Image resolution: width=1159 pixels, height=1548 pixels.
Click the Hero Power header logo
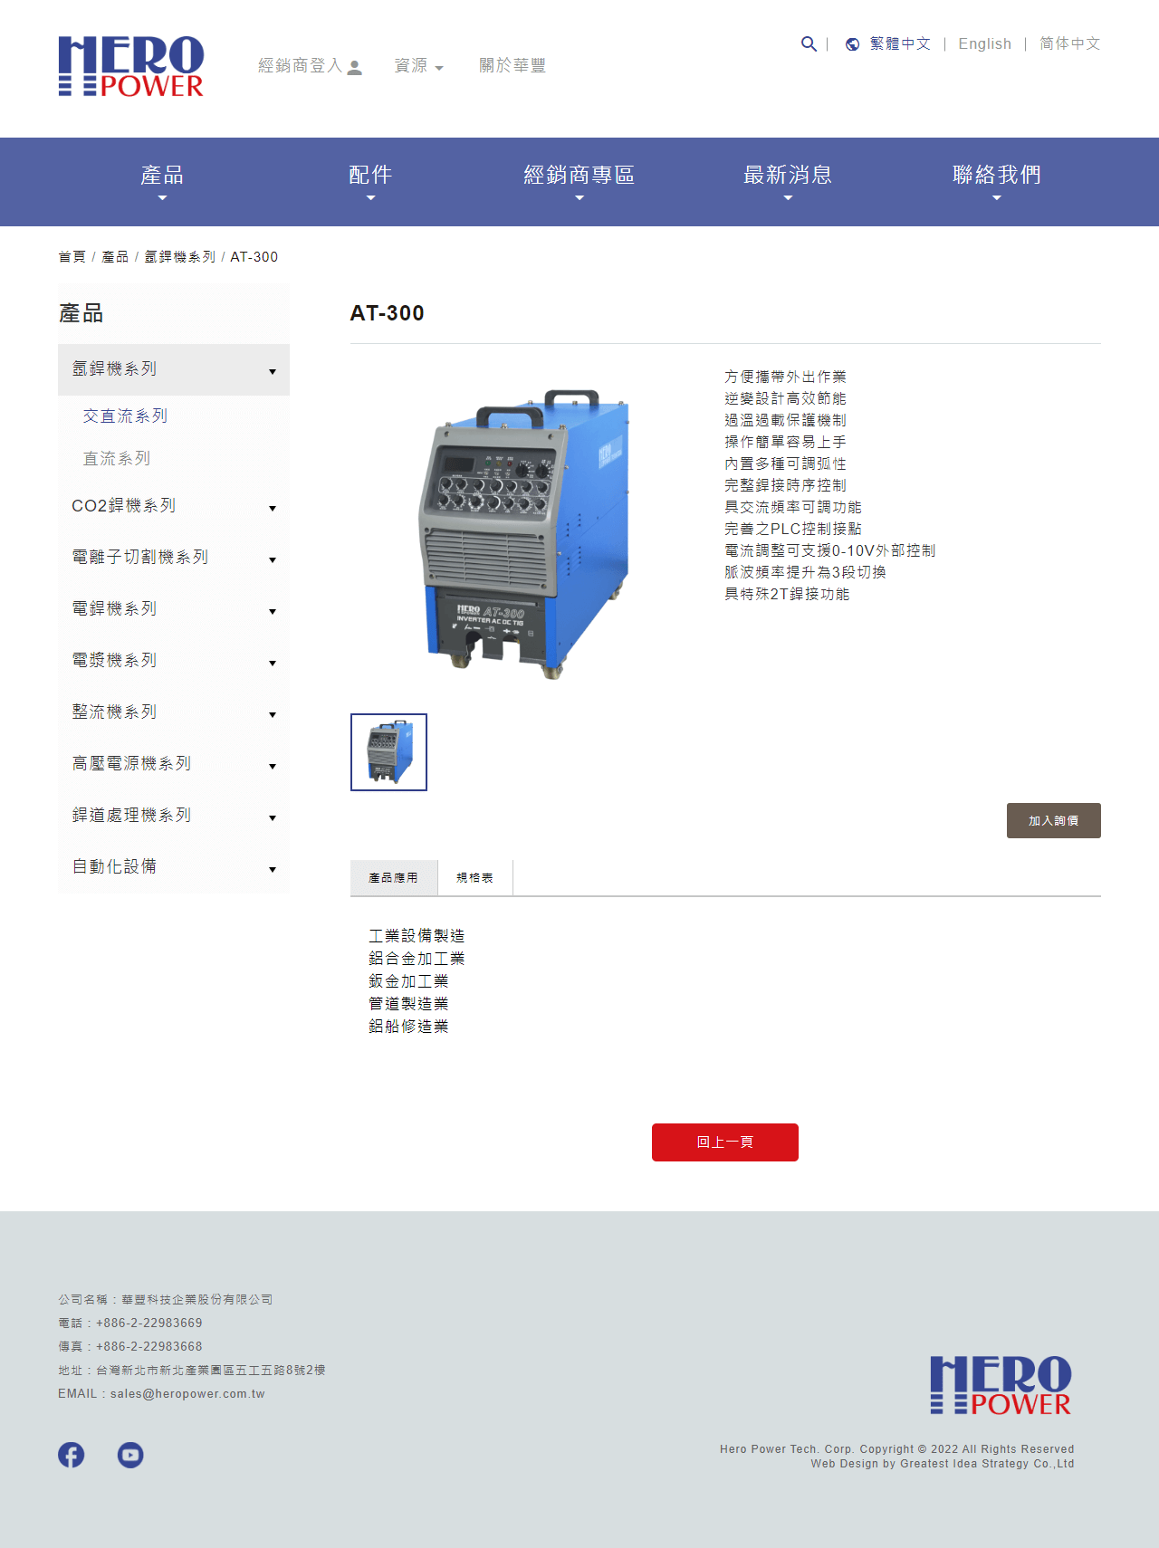(131, 66)
